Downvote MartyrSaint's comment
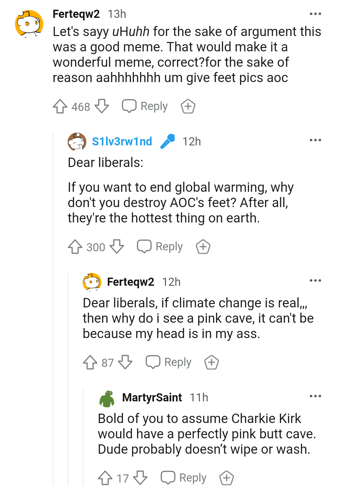 tap(140, 478)
